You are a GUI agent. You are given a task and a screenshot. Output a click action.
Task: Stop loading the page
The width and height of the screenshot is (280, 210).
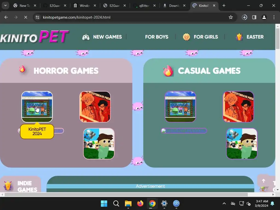tap(25, 17)
